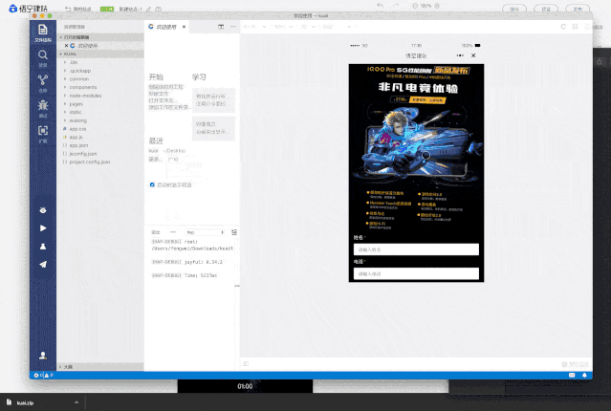The height and width of the screenshot is (411, 611).
Task: Click the phone input field in simulator
Action: pyautogui.click(x=416, y=274)
